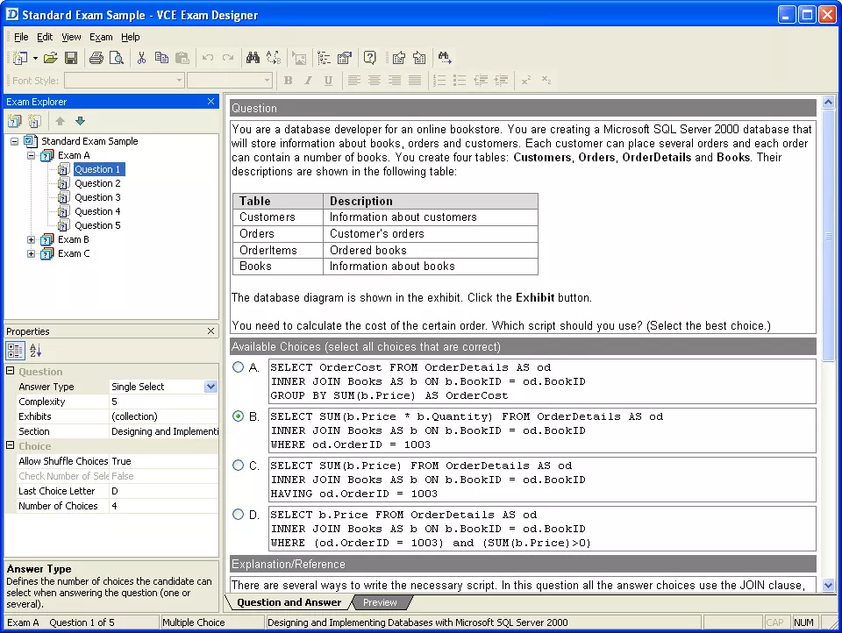This screenshot has height=633, width=842.
Task: Open Print Preview
Action: [117, 58]
